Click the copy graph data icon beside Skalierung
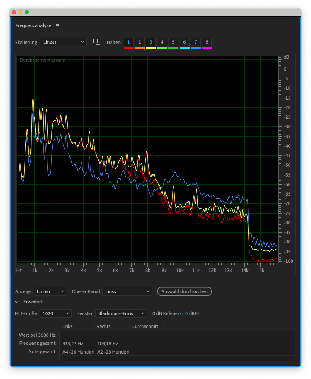This screenshot has height=379, width=311. (96, 42)
